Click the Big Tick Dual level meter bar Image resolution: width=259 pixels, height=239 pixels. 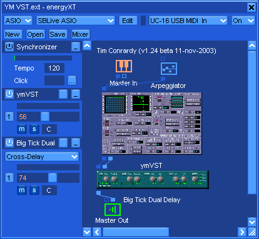(x=48, y=167)
